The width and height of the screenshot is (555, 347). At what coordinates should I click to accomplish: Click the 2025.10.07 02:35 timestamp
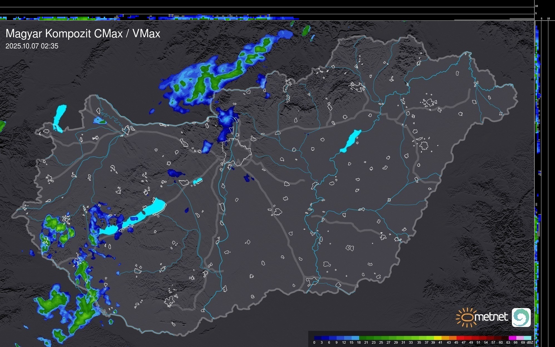coord(32,46)
